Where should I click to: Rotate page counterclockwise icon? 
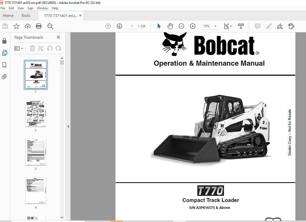coord(49,48)
